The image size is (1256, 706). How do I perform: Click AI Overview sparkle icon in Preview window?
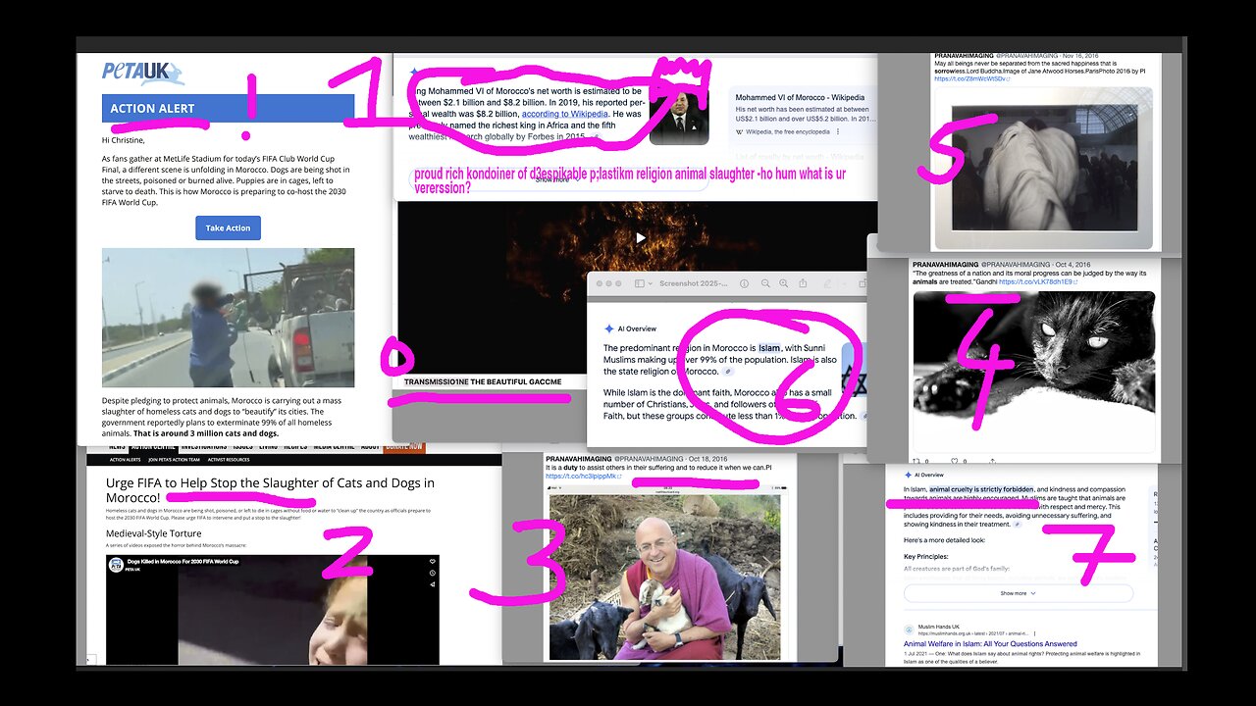(609, 328)
